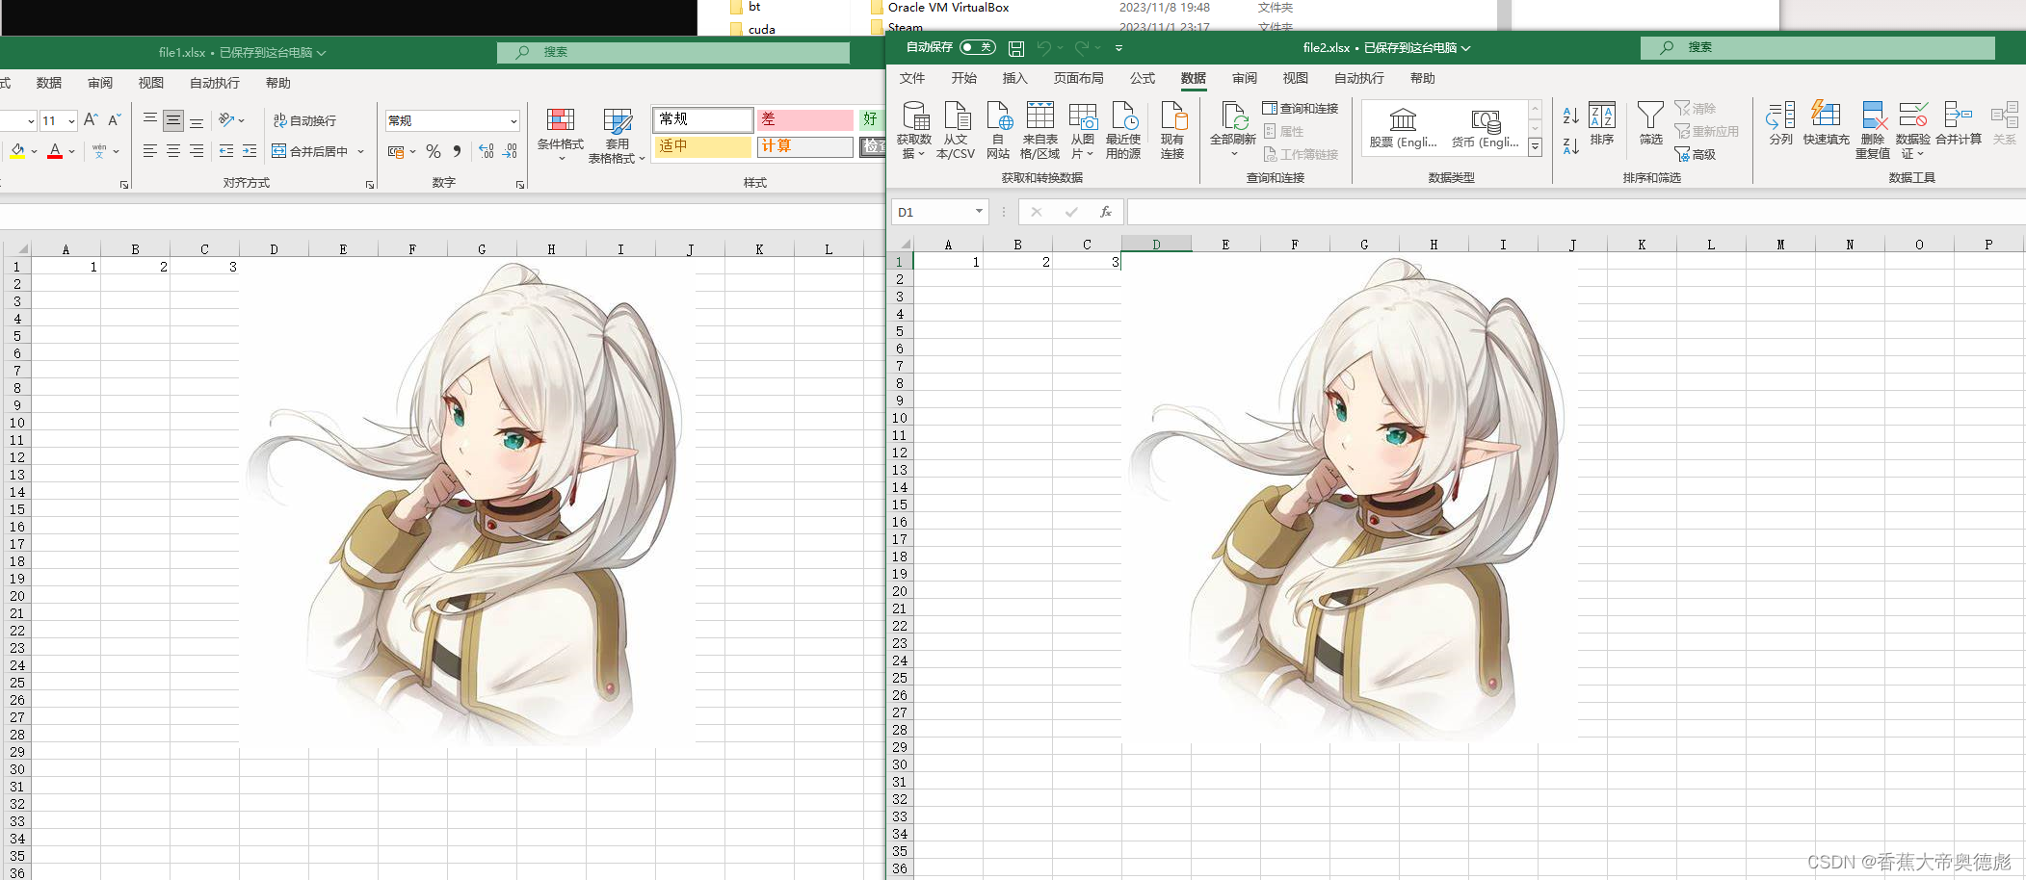Save file2.xlsx using the floppy icon
This screenshot has width=2026, height=880.
1016,48
